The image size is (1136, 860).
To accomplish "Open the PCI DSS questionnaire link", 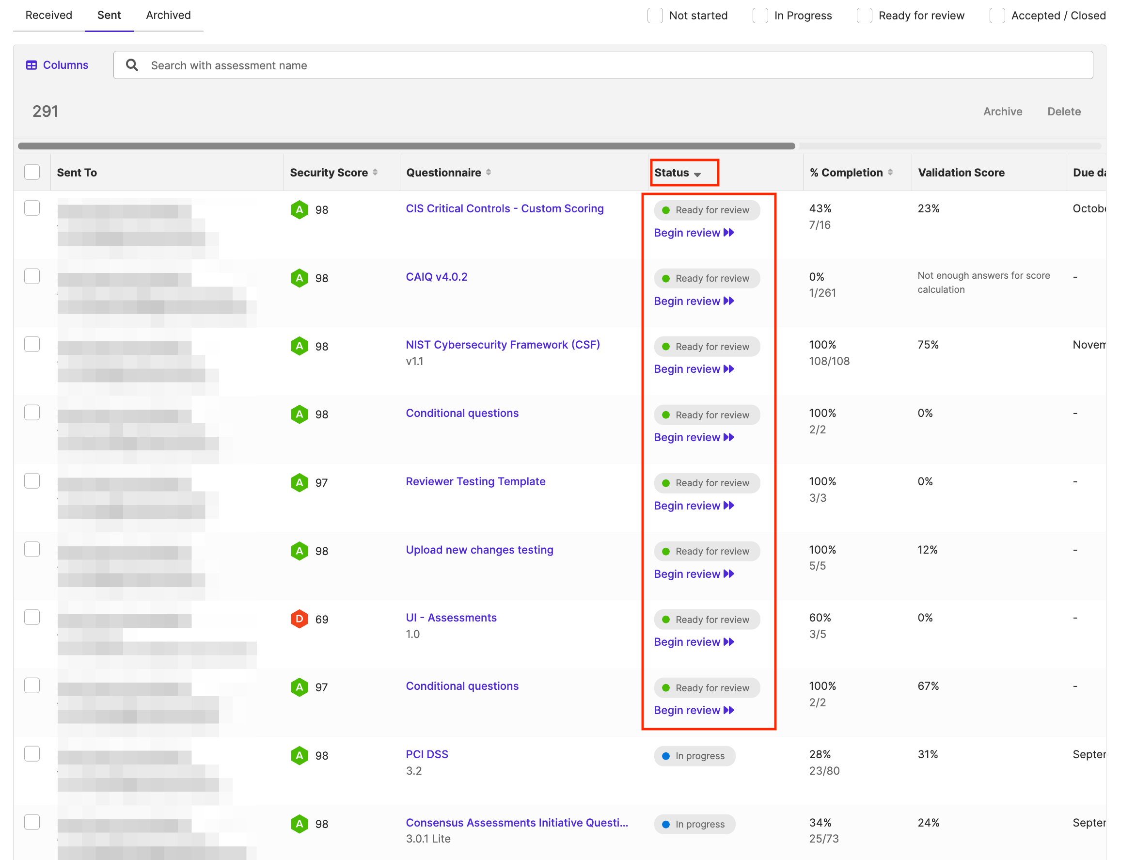I will coord(427,754).
